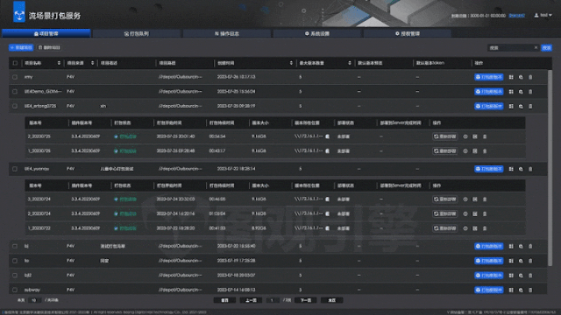Open the per-page count selector showing 10
The height and width of the screenshot is (315, 561).
34,300
